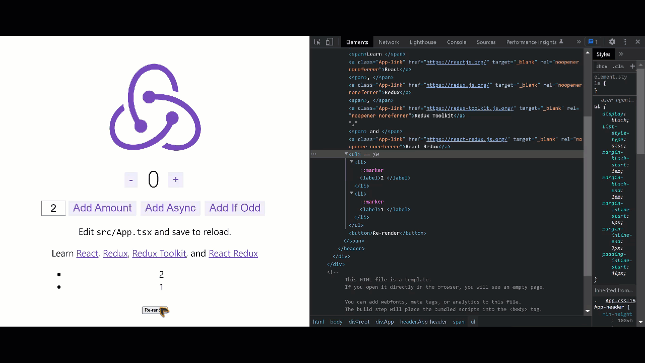Click the New Style Rule plus icon
645x363 pixels.
[632, 66]
